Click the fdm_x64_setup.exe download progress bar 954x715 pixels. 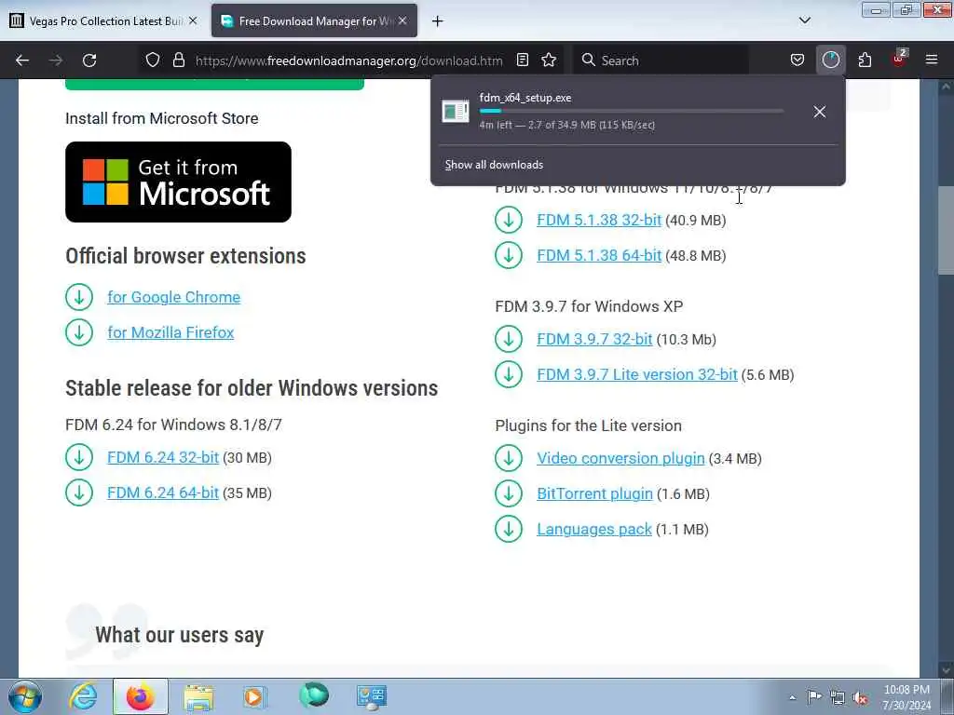click(x=631, y=111)
